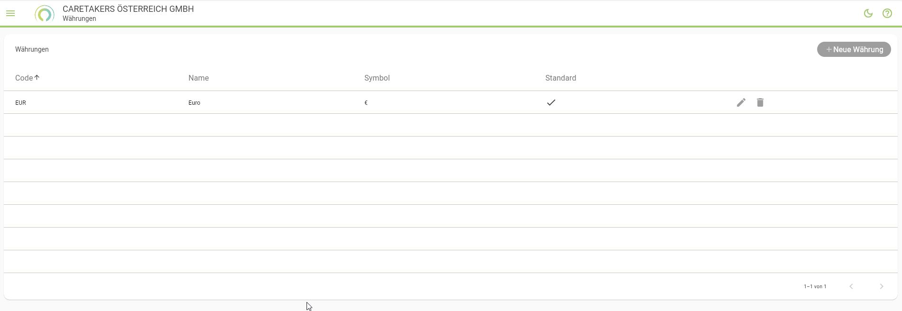Go to the previous page of currencies
The width and height of the screenshot is (902, 311).
coord(851,286)
